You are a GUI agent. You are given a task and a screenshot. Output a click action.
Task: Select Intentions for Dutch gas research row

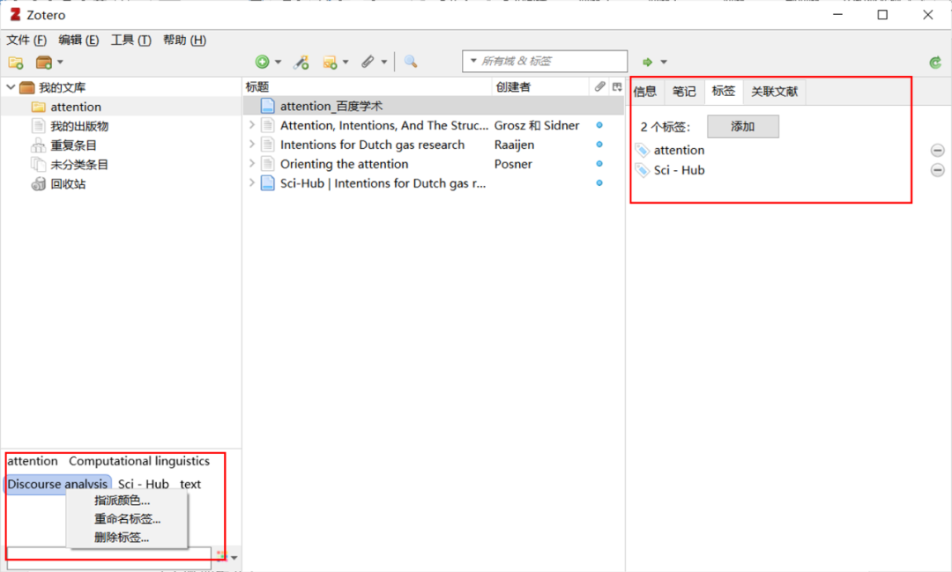(434, 145)
